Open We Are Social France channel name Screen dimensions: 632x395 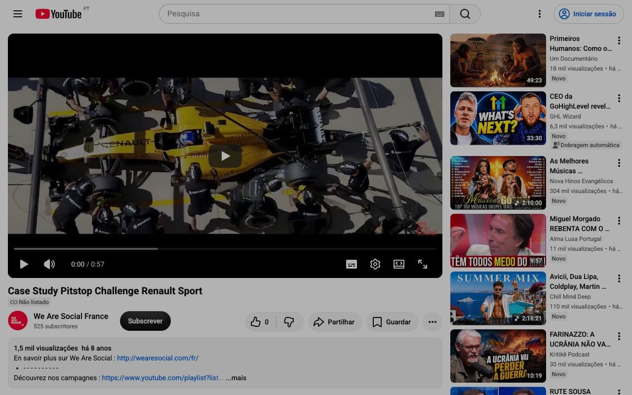point(71,316)
